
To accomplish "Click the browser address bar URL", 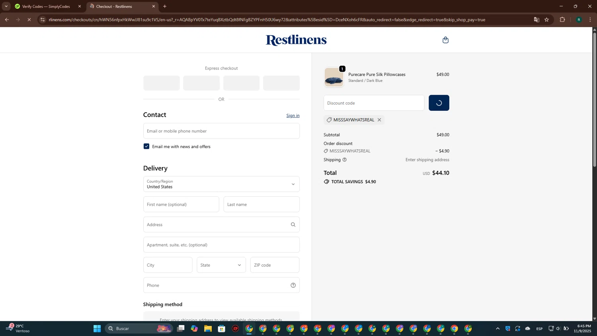I will (x=267, y=20).
